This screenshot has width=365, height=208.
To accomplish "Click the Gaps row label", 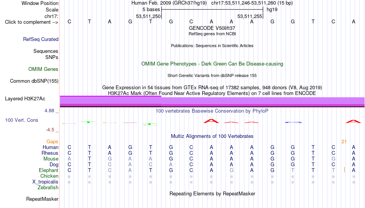I will [x=52, y=142].
